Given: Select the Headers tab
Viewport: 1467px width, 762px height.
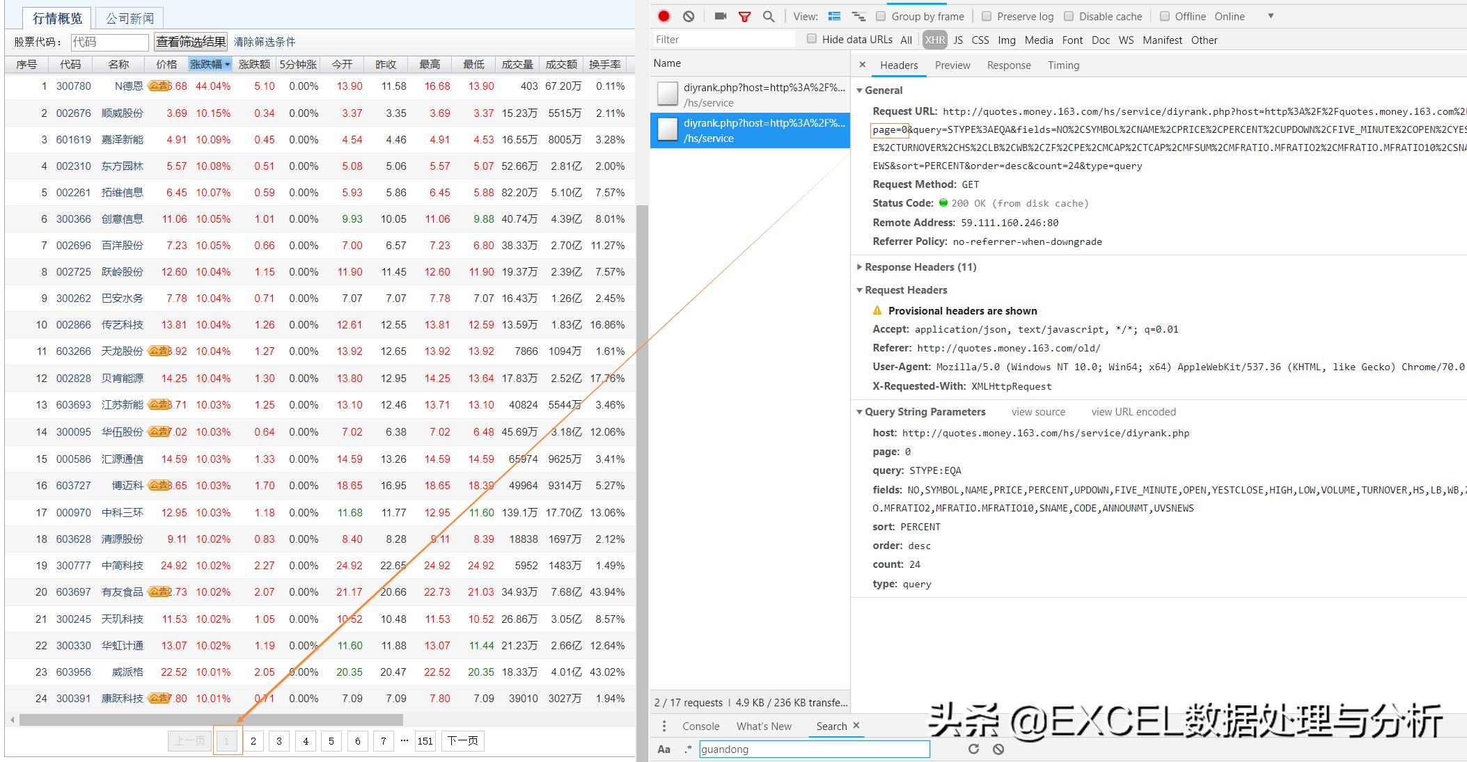Looking at the screenshot, I should (899, 65).
